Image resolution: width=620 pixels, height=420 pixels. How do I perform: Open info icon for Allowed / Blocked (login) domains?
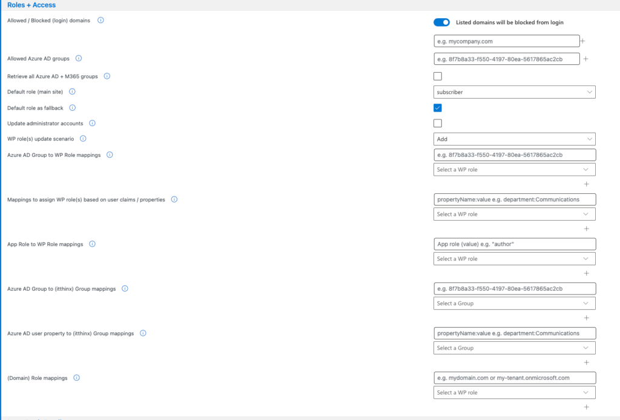[101, 20]
